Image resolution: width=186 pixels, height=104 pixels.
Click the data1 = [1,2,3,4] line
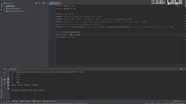coord(65,14)
